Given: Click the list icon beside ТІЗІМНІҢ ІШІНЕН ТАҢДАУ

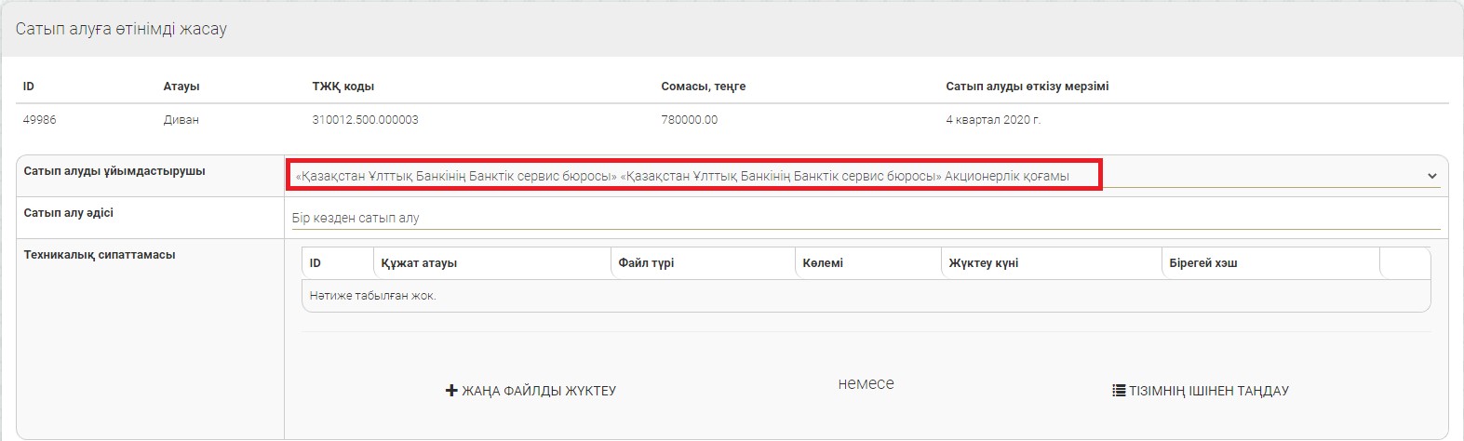Looking at the screenshot, I should click(1119, 391).
